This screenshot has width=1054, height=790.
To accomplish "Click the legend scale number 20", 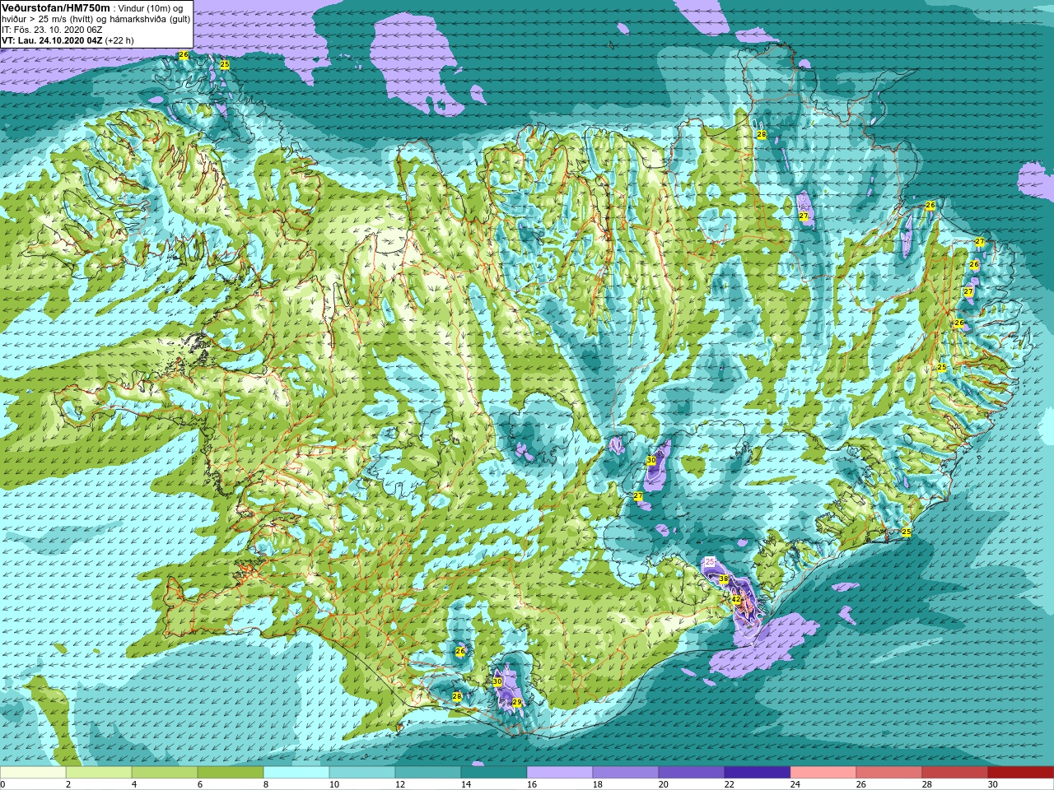I will click(664, 784).
